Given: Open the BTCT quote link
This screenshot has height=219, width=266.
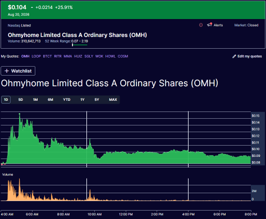Looking at the screenshot, I should pyautogui.click(x=47, y=57).
